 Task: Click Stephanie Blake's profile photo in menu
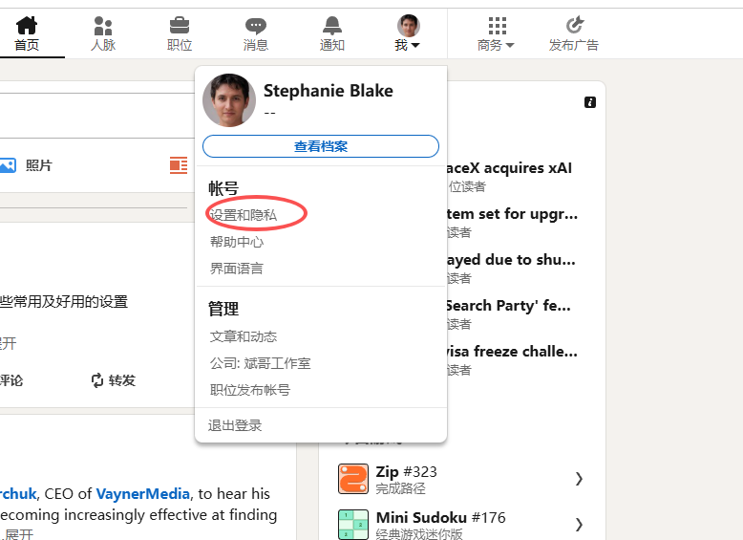tap(229, 100)
